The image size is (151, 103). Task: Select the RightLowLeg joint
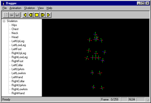[20, 57]
